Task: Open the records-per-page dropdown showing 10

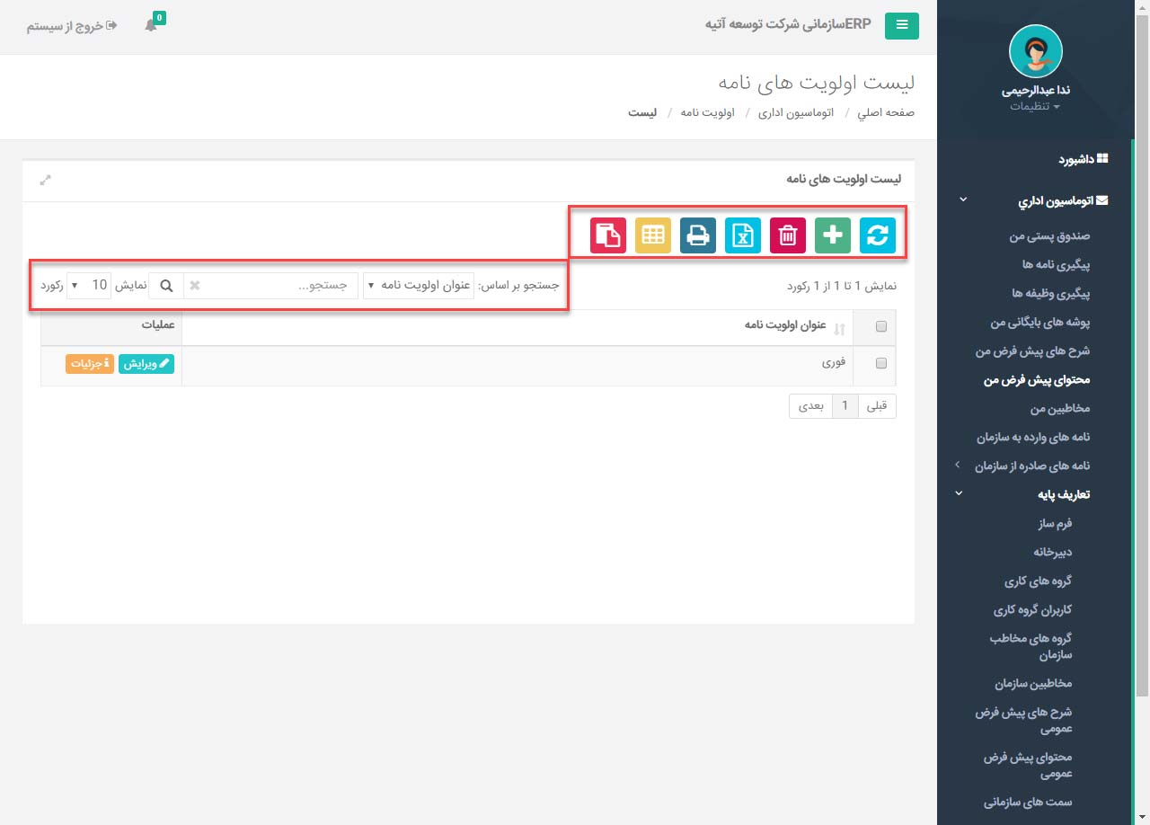Action: (x=89, y=285)
